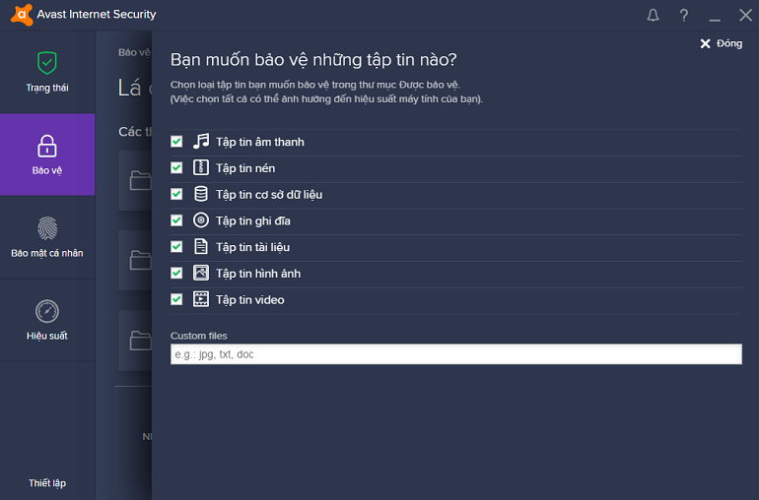
Task: Switch to the Bảo mật cá nhân tab
Action: click(47, 237)
